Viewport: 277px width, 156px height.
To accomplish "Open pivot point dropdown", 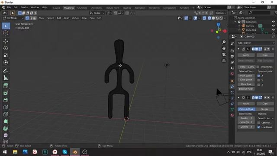I will [109, 13].
